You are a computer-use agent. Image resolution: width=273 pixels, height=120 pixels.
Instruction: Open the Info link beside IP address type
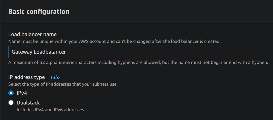click(x=55, y=77)
